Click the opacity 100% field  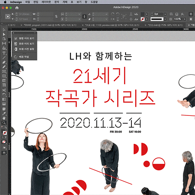tap(177, 19)
